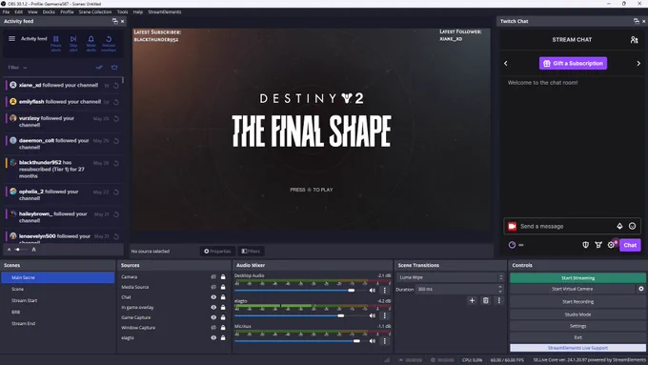Open the File menu
648x365 pixels.
point(6,12)
